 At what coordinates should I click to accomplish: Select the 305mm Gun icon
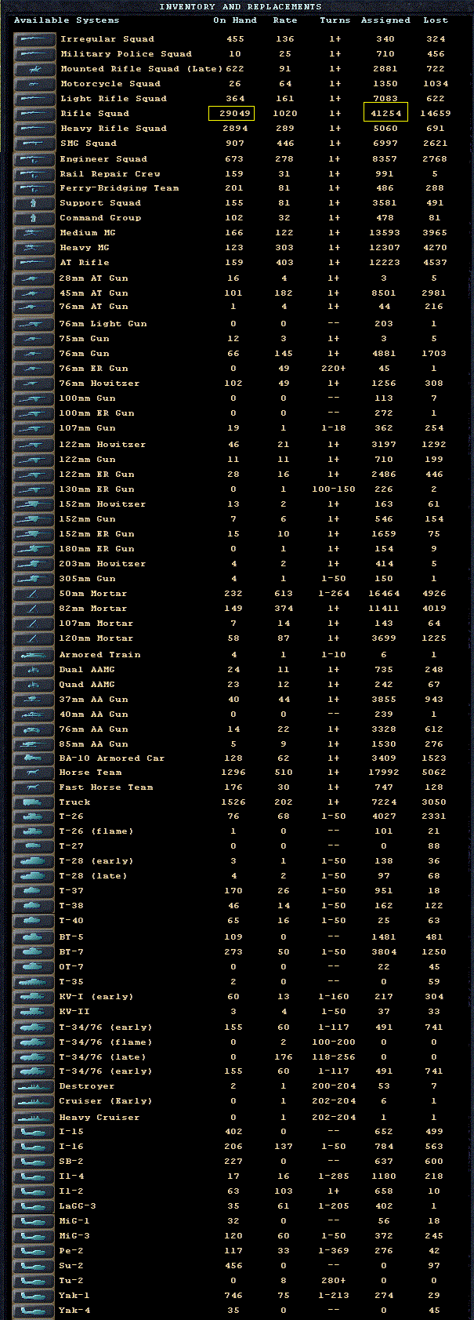(x=34, y=578)
